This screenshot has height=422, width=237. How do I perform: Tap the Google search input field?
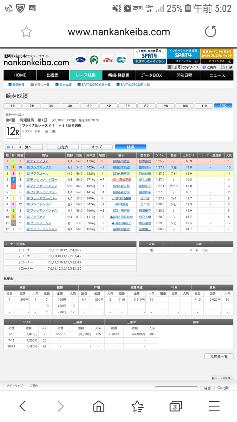[177, 389]
